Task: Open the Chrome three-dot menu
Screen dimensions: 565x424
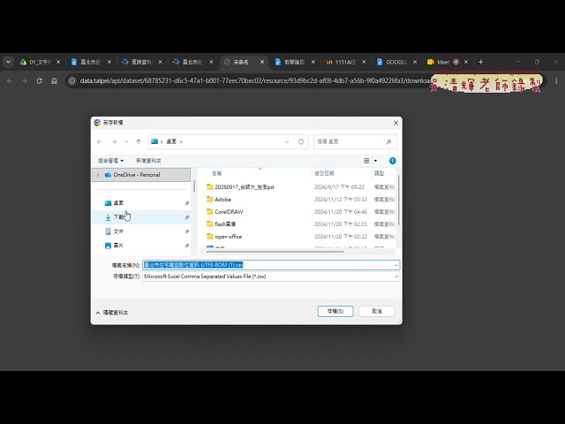Action: (556, 80)
